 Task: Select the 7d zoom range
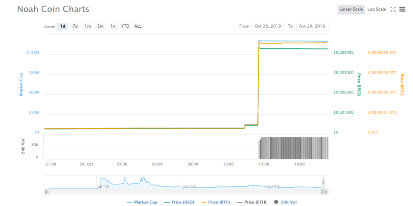coord(75,26)
